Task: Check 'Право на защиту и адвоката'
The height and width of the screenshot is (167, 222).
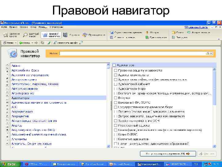Action: [116, 71]
